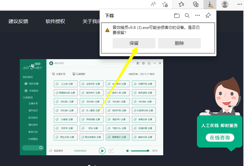This screenshot has height=166, width=244.
Task: Select 游戏音效 category in the sidebar
Action: [x=33, y=118]
